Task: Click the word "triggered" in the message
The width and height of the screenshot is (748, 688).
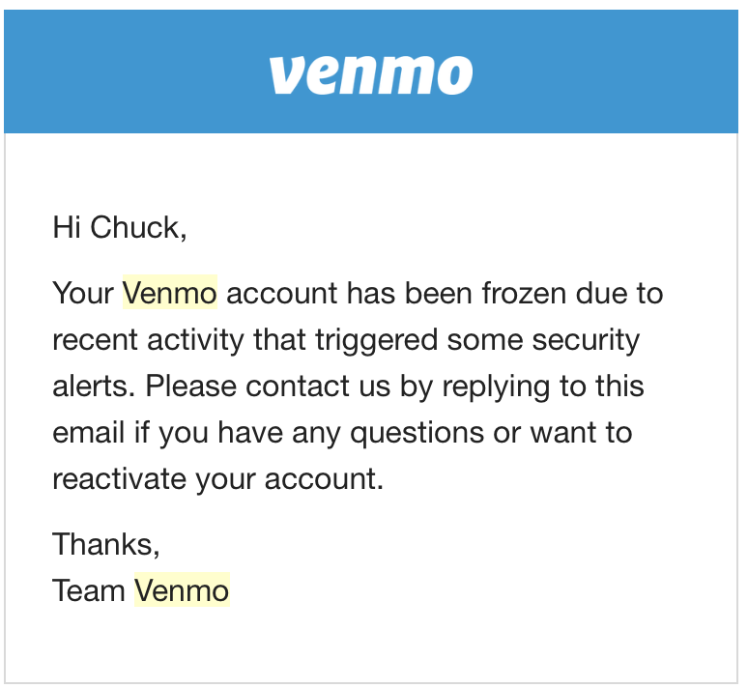Action: [x=376, y=341]
